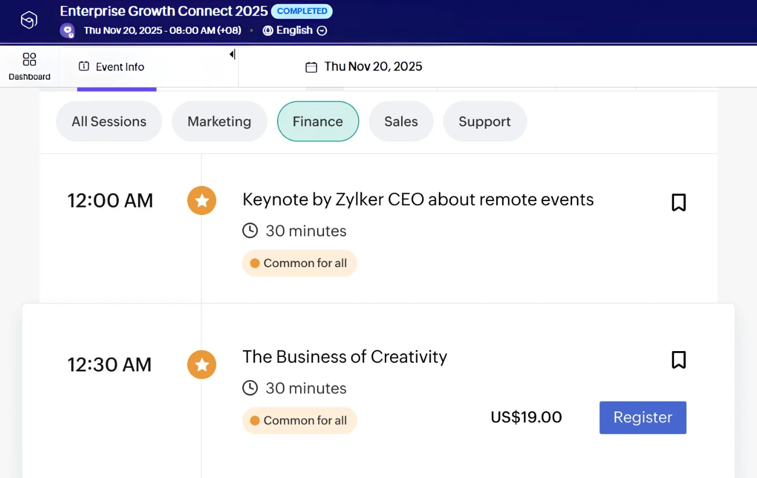757x478 pixels.
Task: Open the Event Info tab
Action: point(112,67)
